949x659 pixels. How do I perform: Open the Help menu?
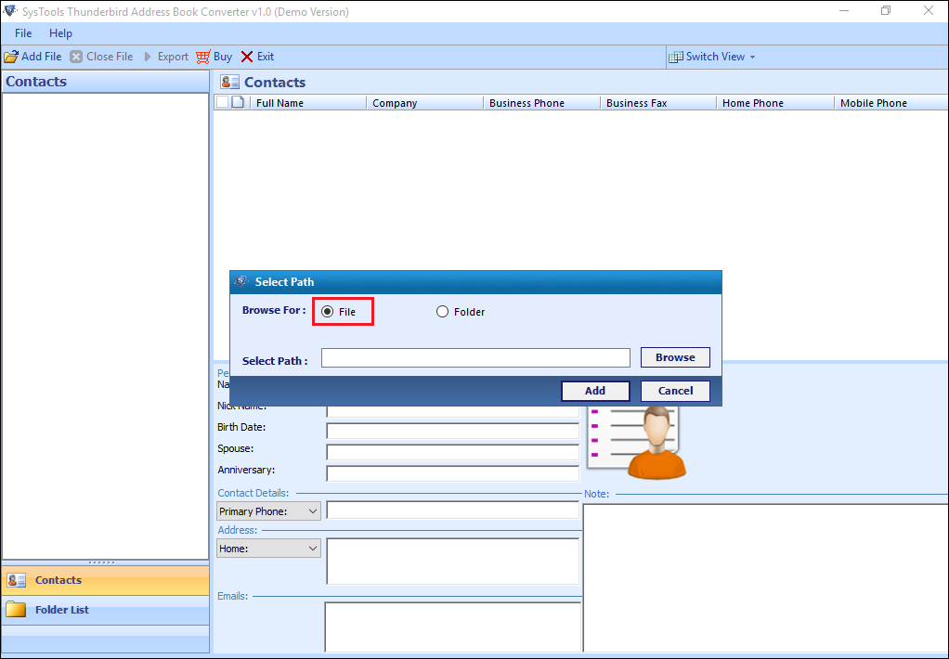tap(60, 33)
